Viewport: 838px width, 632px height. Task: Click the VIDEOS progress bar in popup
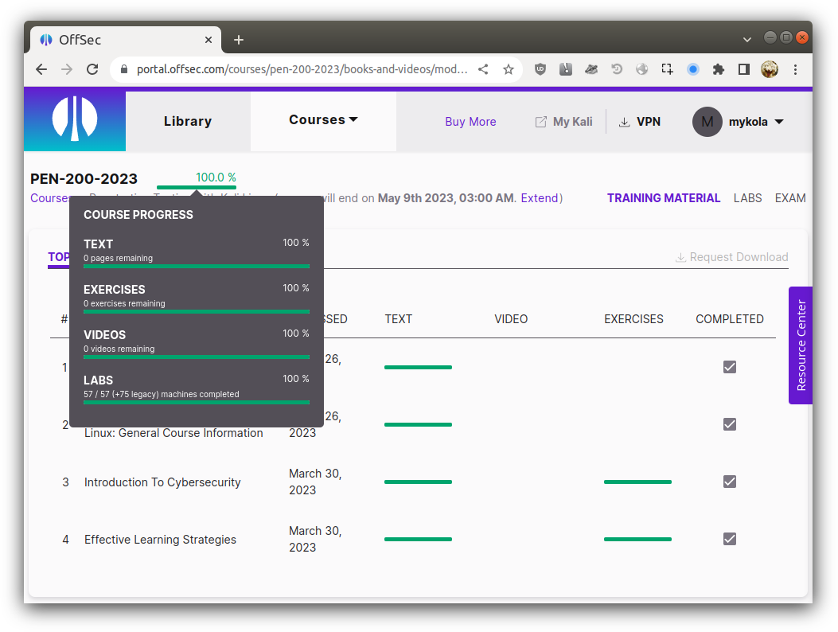[196, 357]
